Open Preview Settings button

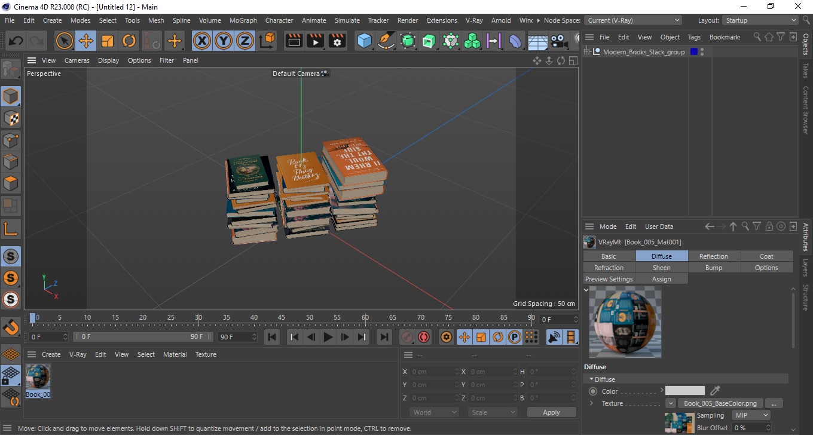click(609, 279)
